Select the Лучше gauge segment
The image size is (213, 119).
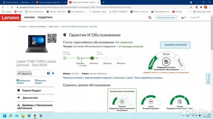166,54
